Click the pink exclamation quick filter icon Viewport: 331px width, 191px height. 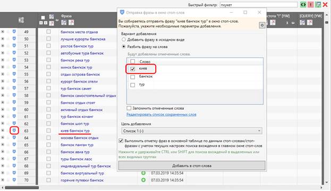point(310,5)
